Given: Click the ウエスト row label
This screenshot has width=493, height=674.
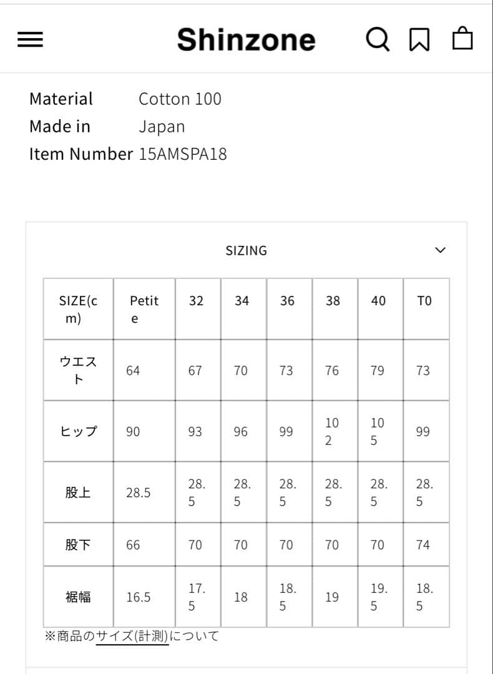Looking at the screenshot, I should pos(78,370).
